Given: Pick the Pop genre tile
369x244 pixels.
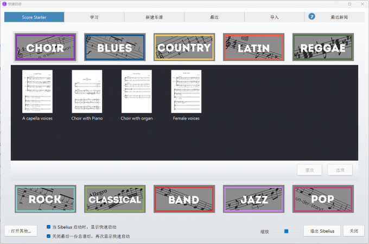Looking at the screenshot, I should [323, 199].
